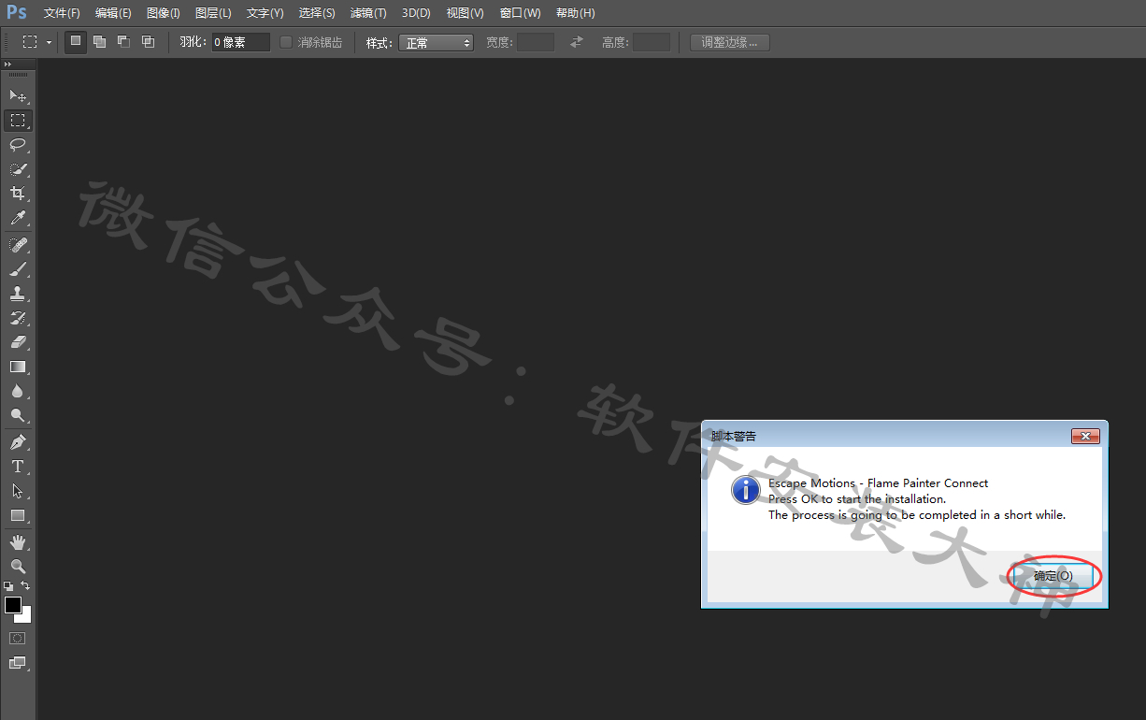This screenshot has width=1146, height=720.
Task: Click the Photoshop Ps logo
Action: point(16,12)
